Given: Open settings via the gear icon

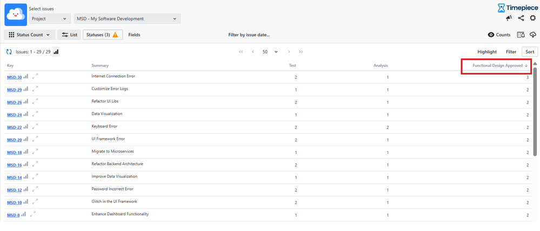Looking at the screenshot, I should click(533, 18).
